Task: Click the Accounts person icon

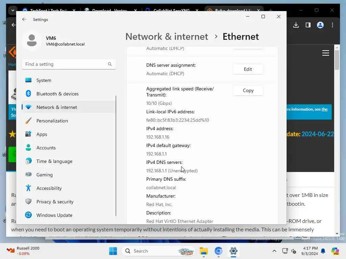Action: (x=28, y=147)
